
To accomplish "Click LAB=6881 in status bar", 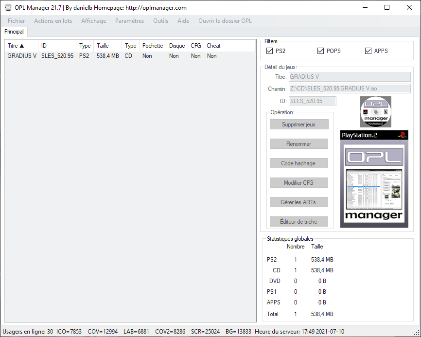I will click(x=136, y=332).
